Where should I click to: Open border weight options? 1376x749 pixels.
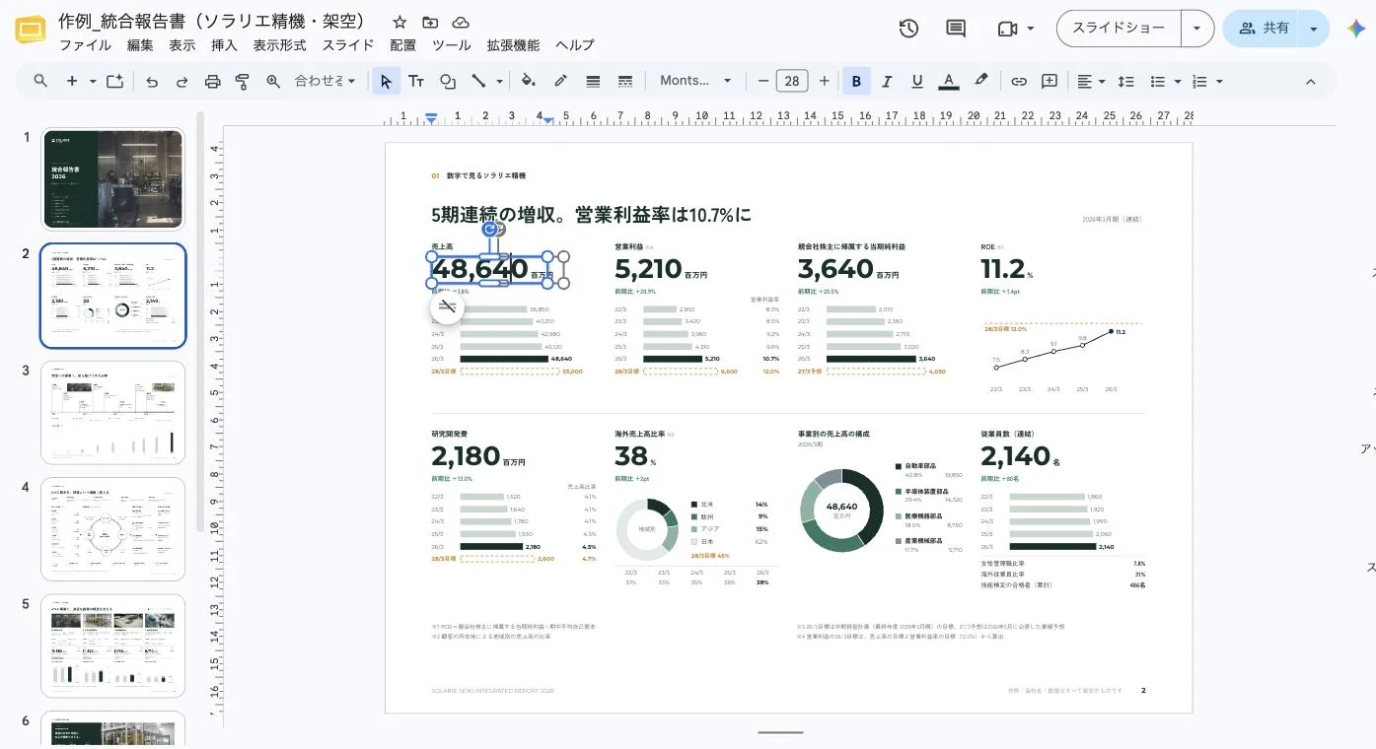pyautogui.click(x=593, y=81)
